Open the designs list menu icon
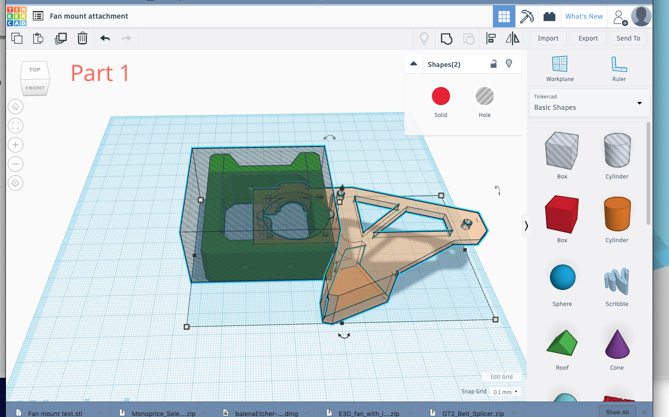The height and width of the screenshot is (417, 669). point(38,16)
